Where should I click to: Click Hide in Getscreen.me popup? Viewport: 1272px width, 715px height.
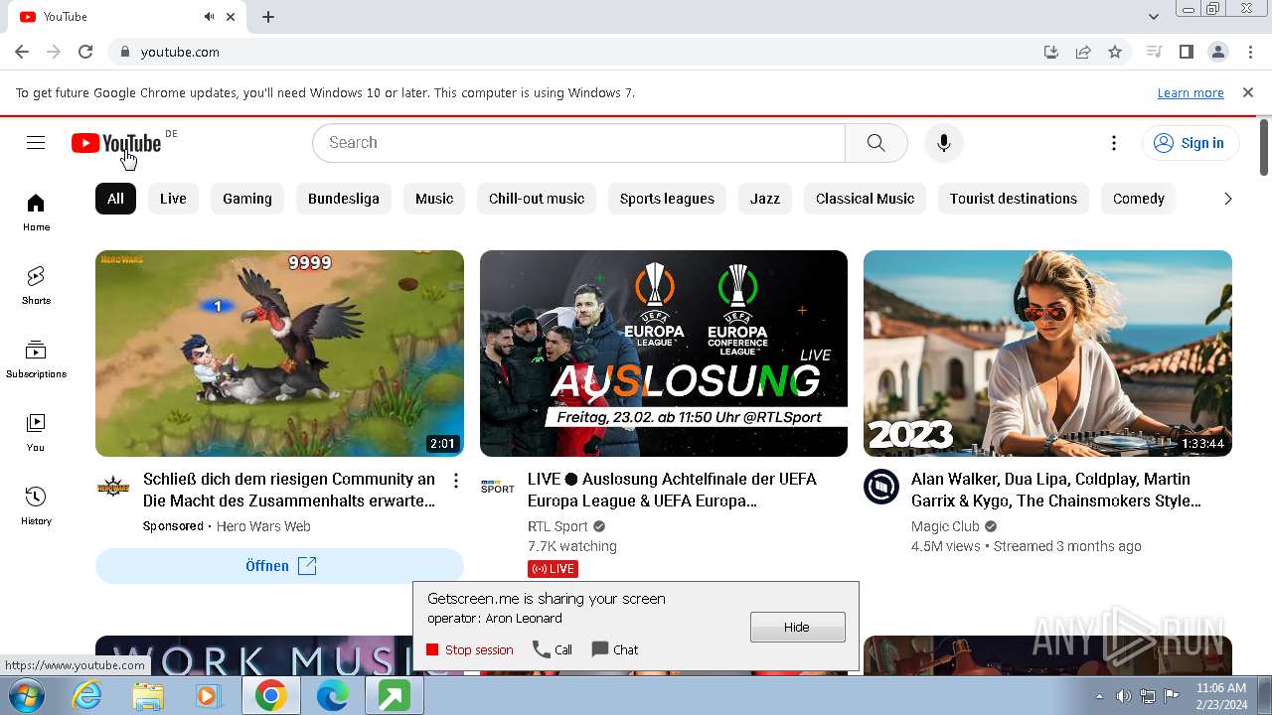tap(798, 627)
